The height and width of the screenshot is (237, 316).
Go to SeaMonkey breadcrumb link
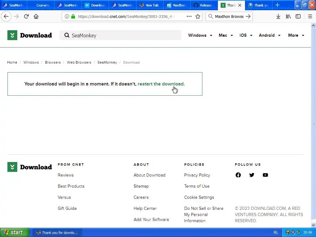107,62
